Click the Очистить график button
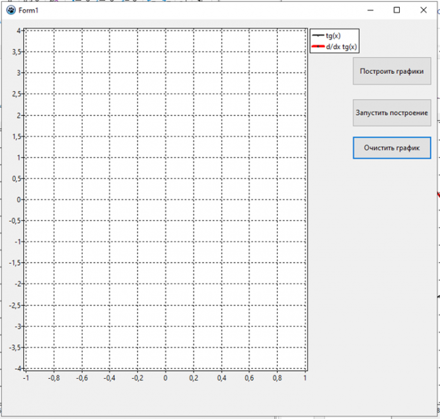Screen dimensions: 440x419 click(392, 148)
